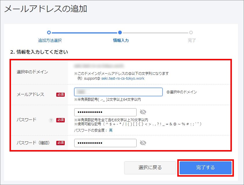Open the seki.test-rs-cs-tokyo.work example link
Image resolution: width=244 pixels, height=185 pixels.
tap(123, 78)
